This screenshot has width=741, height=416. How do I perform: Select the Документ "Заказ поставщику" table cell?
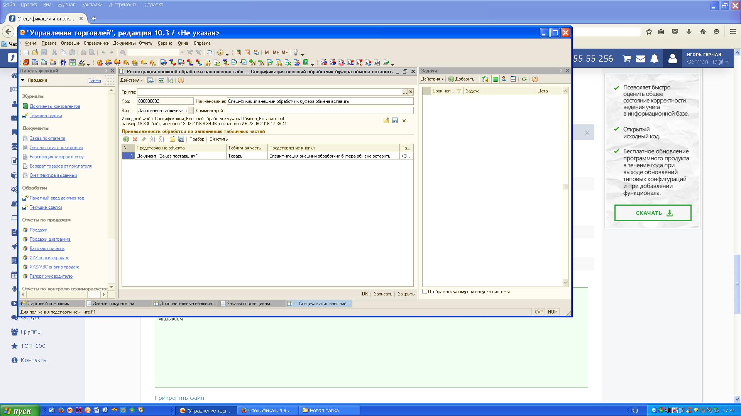pos(180,156)
